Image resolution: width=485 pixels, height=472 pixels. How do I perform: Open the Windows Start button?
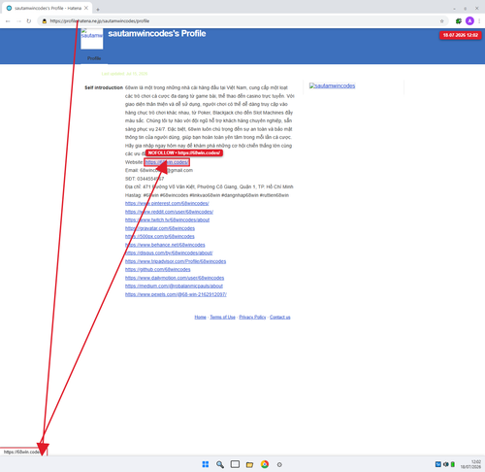coord(206,464)
